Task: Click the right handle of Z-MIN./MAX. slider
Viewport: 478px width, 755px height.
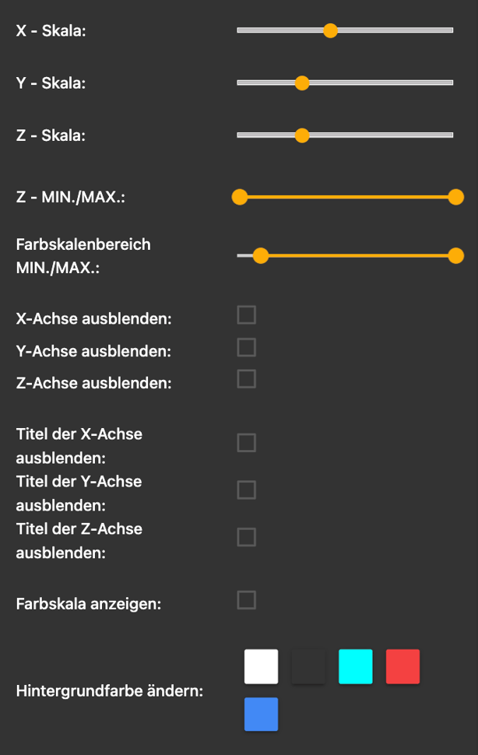Action: point(455,197)
